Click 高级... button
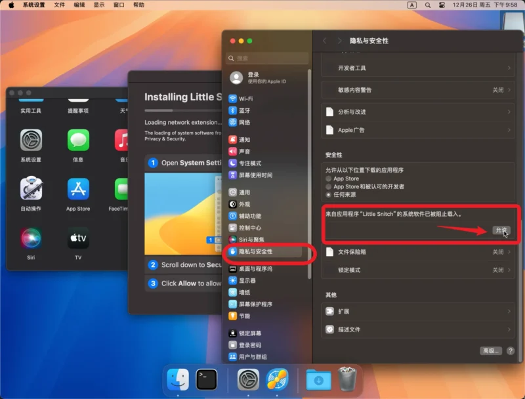This screenshot has width=525, height=399. (x=491, y=351)
